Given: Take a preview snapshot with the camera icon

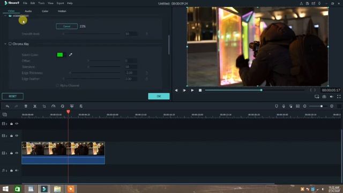Looking at the screenshot, I should [324, 96].
